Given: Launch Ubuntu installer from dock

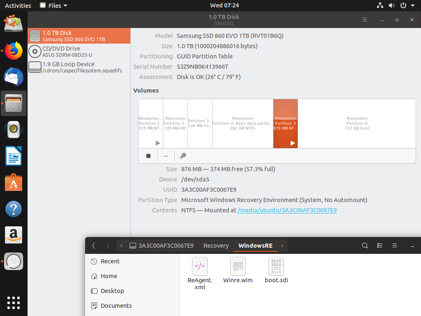Looking at the screenshot, I should point(14,23).
